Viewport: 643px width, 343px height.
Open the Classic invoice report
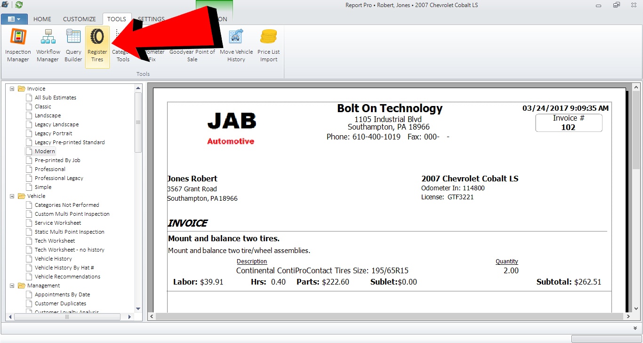[43, 106]
